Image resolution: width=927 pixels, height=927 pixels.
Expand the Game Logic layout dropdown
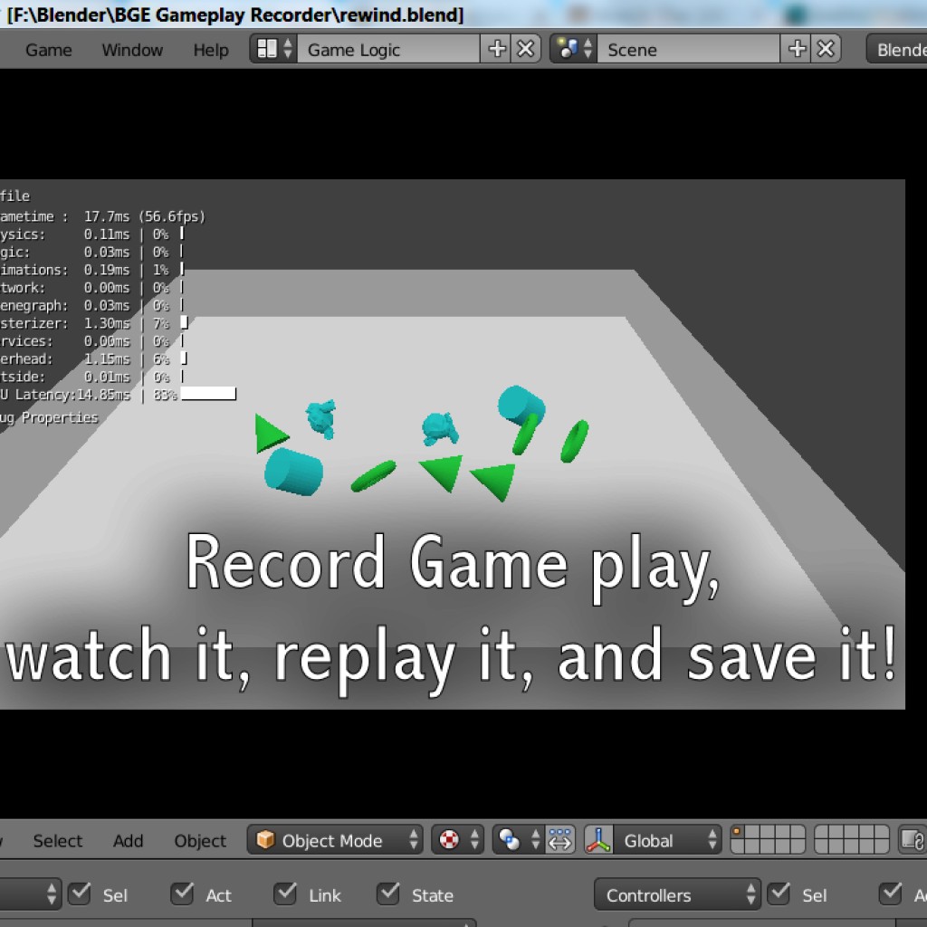[387, 49]
